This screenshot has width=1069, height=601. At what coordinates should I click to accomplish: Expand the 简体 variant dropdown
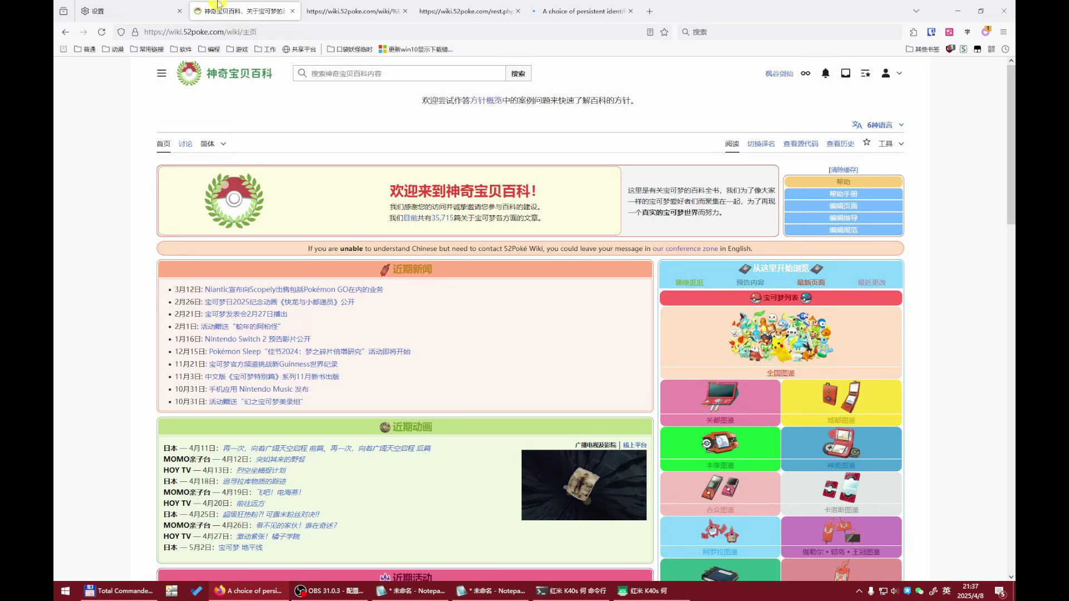pyautogui.click(x=213, y=144)
